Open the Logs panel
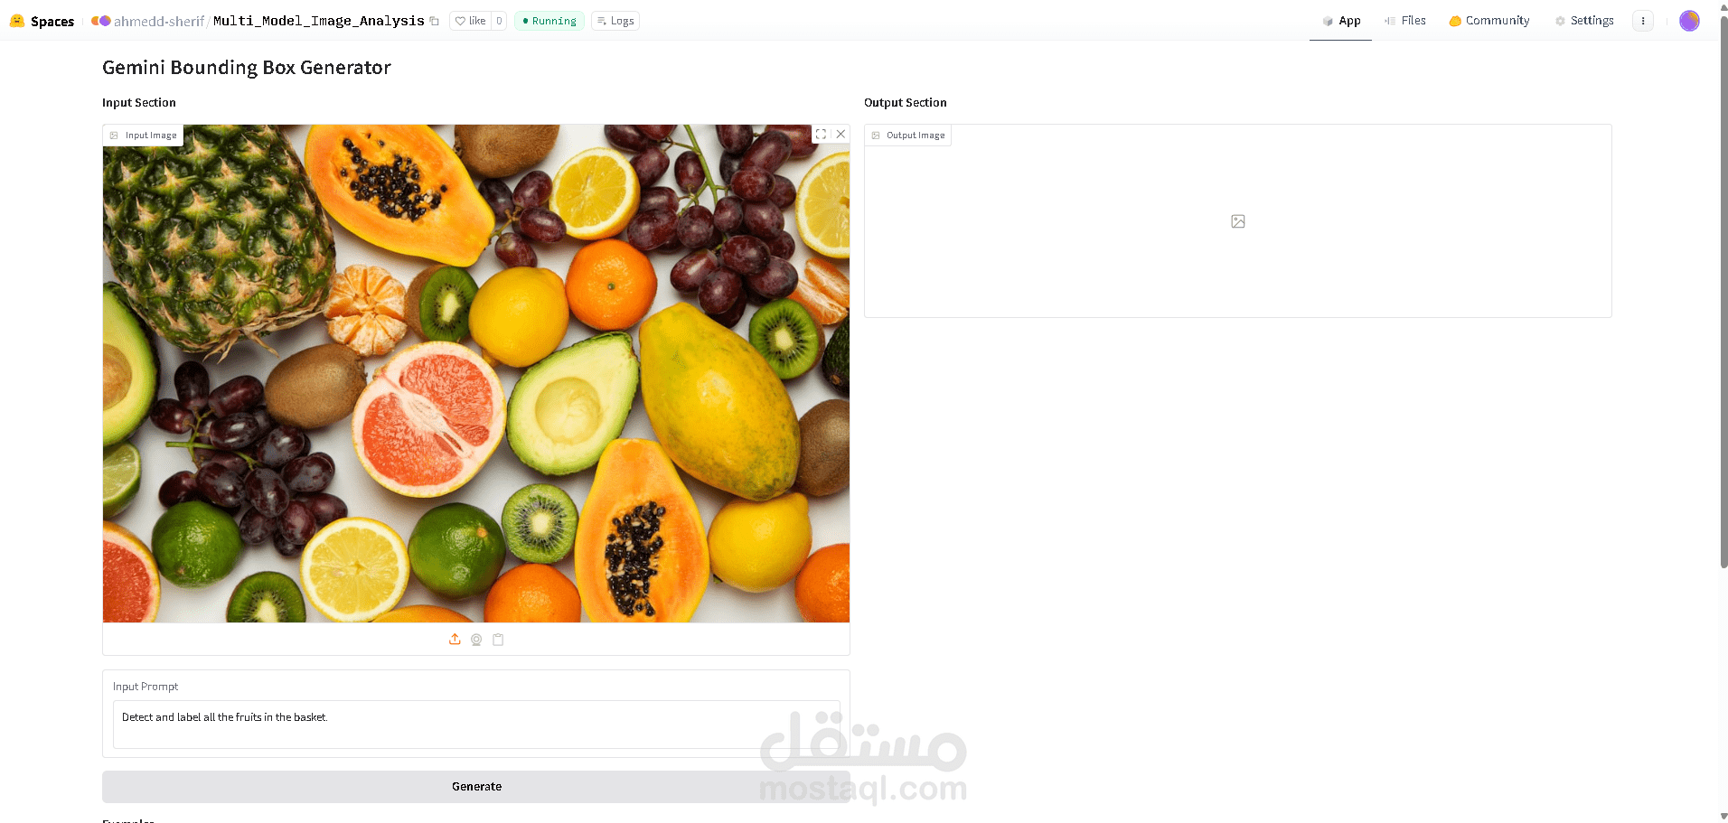Screen dimensions: 1728x823 (615, 21)
